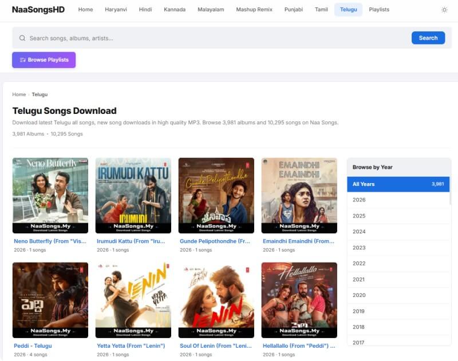Click the Hellallallo (From "Peddi") title link

click(x=299, y=346)
